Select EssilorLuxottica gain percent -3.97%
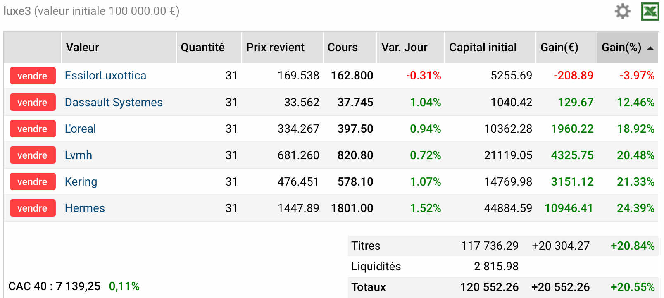664x298 pixels. (637, 76)
